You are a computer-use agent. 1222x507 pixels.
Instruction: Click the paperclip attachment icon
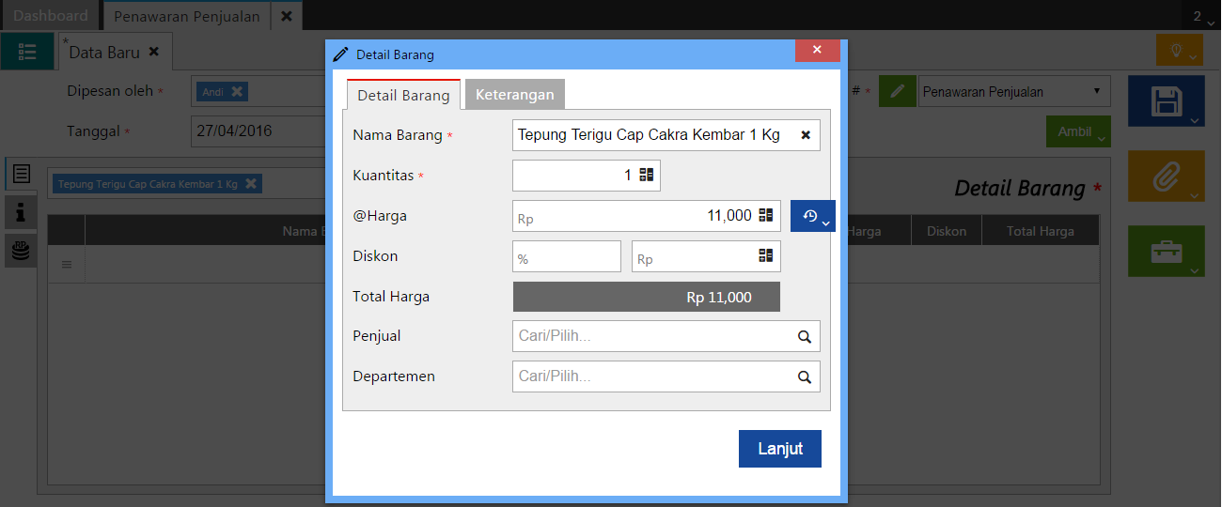1166,176
